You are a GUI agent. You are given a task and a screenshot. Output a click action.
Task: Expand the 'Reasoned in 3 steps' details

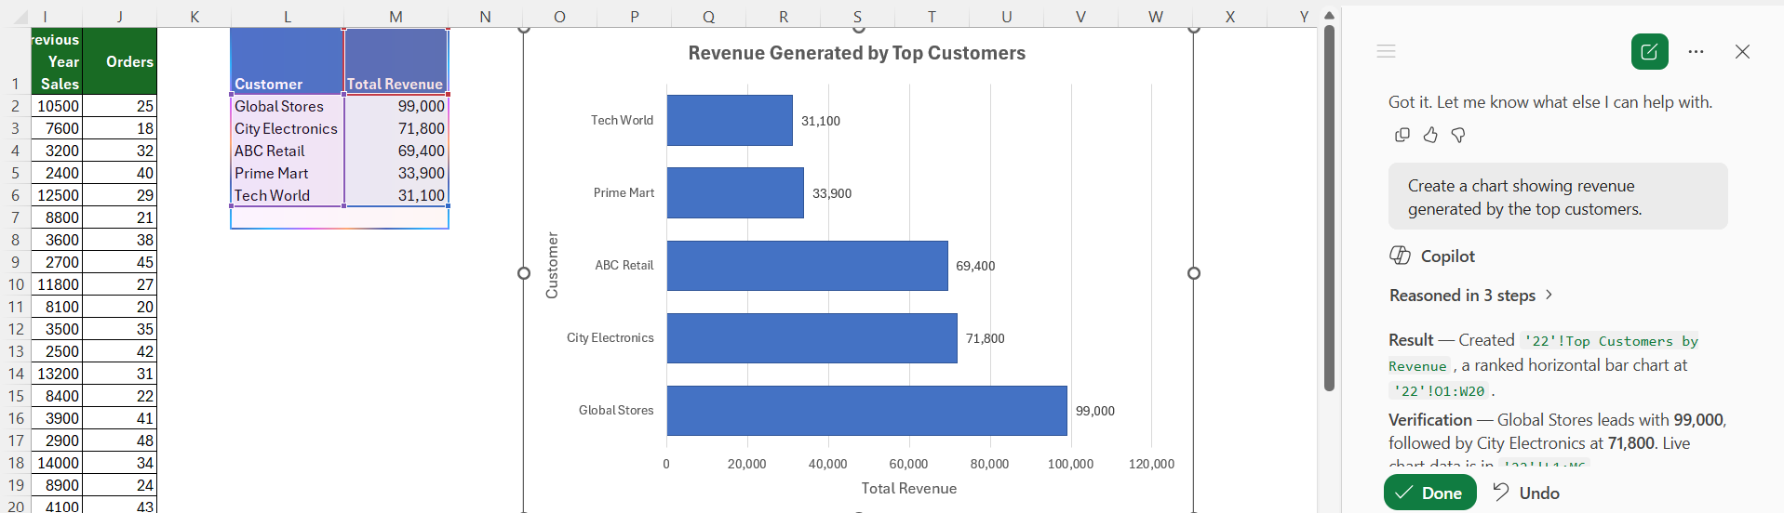[1471, 296]
